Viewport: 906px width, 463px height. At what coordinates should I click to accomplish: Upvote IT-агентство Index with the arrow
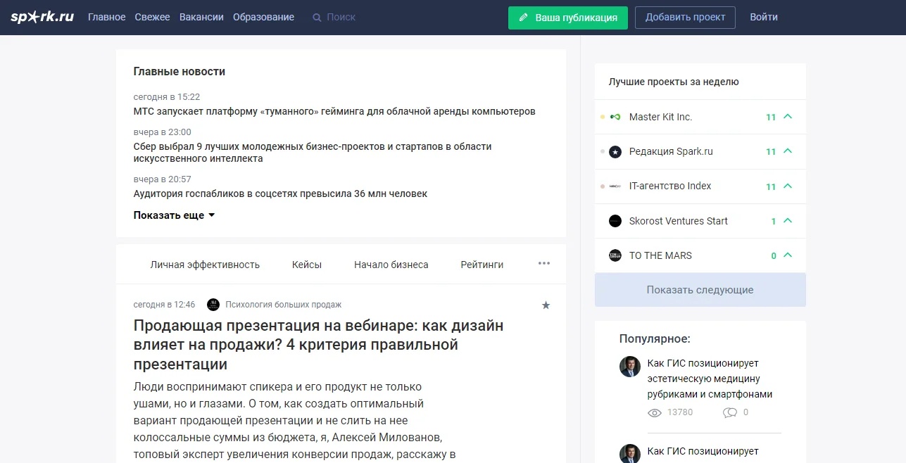[788, 186]
